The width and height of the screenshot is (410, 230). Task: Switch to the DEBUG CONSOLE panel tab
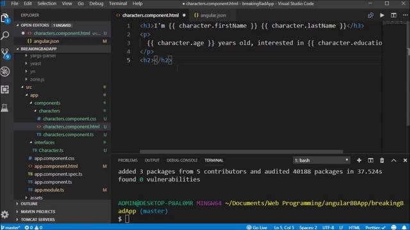(182, 160)
